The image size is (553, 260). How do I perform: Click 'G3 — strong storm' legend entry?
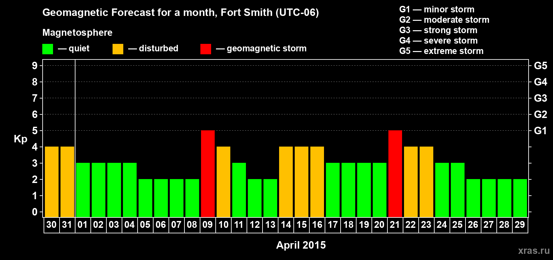coord(438,30)
